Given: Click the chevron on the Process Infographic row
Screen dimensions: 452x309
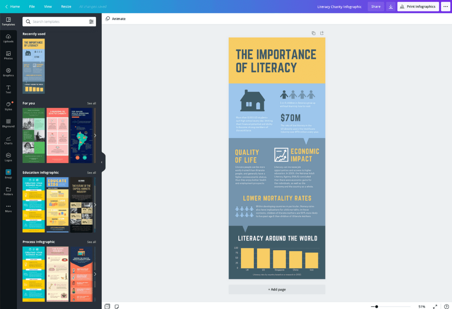Looking at the screenshot, I should click(x=94, y=274).
